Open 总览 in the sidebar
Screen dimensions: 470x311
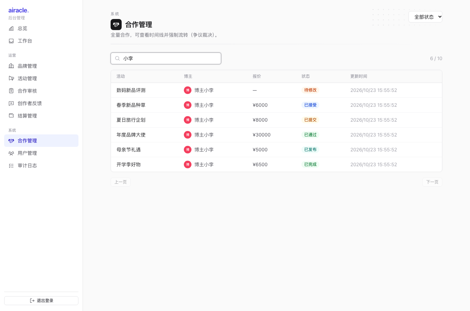(x=41, y=28)
